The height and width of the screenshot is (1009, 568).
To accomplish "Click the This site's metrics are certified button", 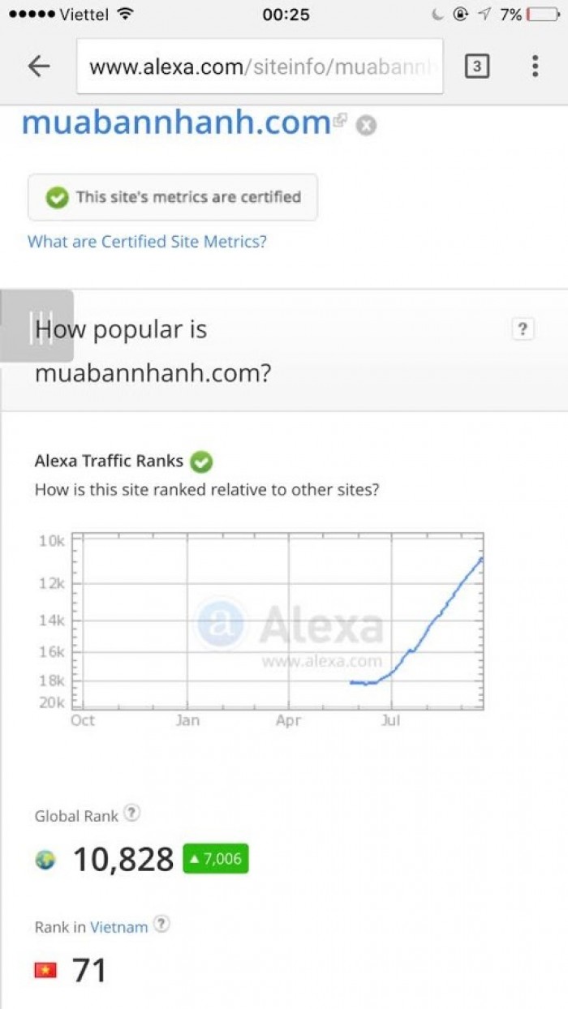I will [173, 197].
